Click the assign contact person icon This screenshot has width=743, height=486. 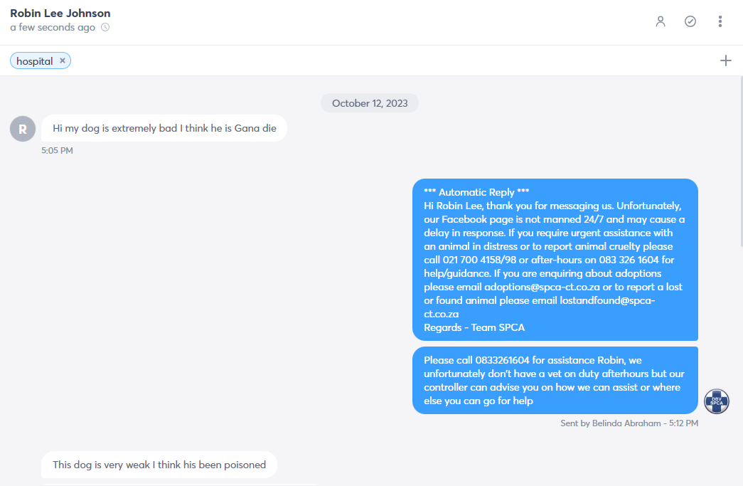(661, 21)
